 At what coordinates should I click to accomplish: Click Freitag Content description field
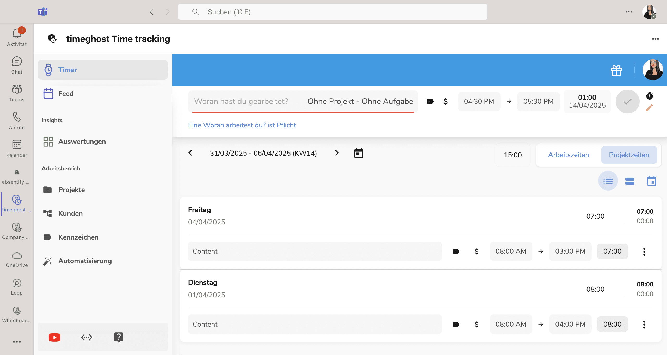pos(315,251)
